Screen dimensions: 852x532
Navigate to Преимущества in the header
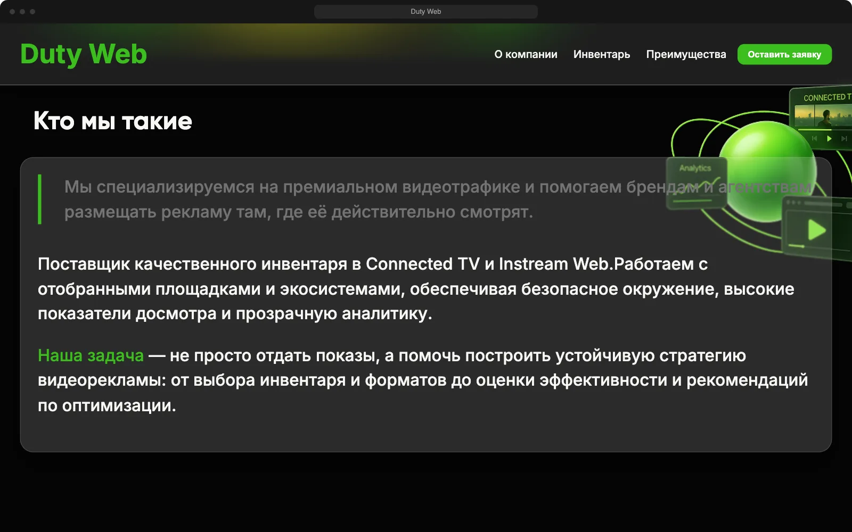tap(686, 54)
